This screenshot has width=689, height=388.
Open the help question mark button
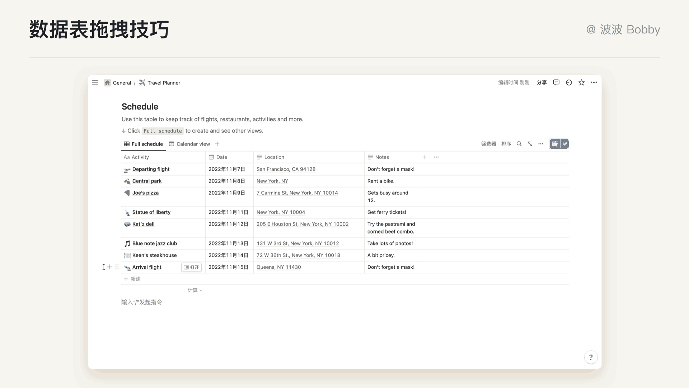coord(591,357)
